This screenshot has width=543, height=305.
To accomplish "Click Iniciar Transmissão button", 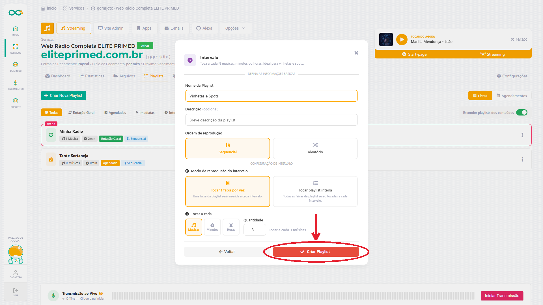I will 502,296.
